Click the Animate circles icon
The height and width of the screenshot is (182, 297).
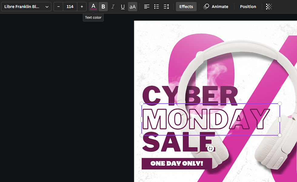pos(206,7)
